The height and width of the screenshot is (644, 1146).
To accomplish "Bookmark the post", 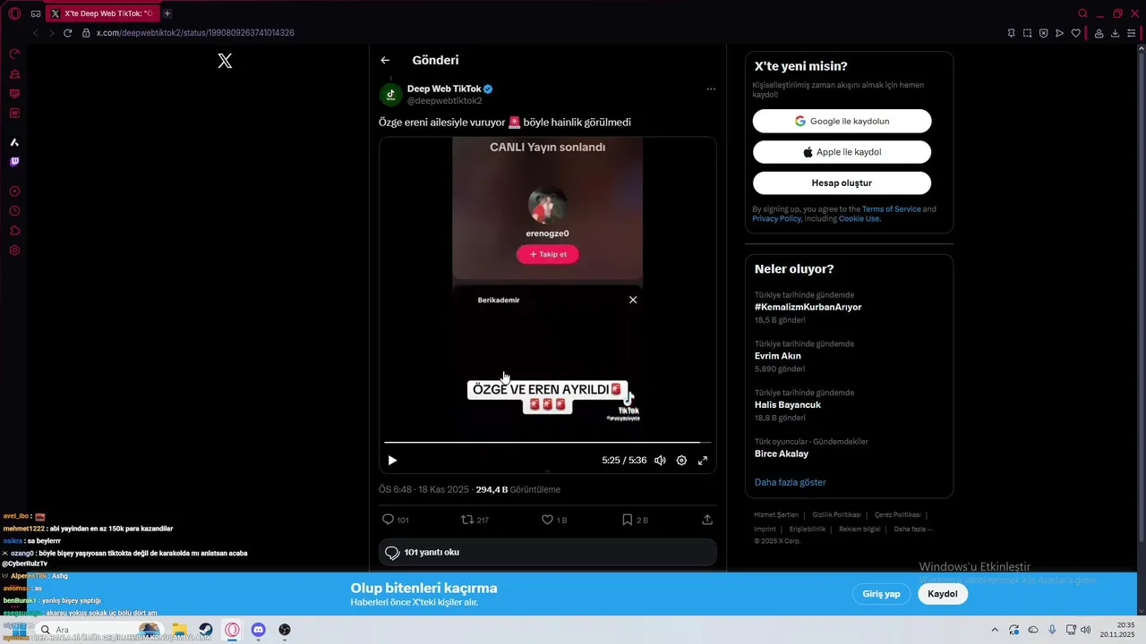I will (628, 520).
